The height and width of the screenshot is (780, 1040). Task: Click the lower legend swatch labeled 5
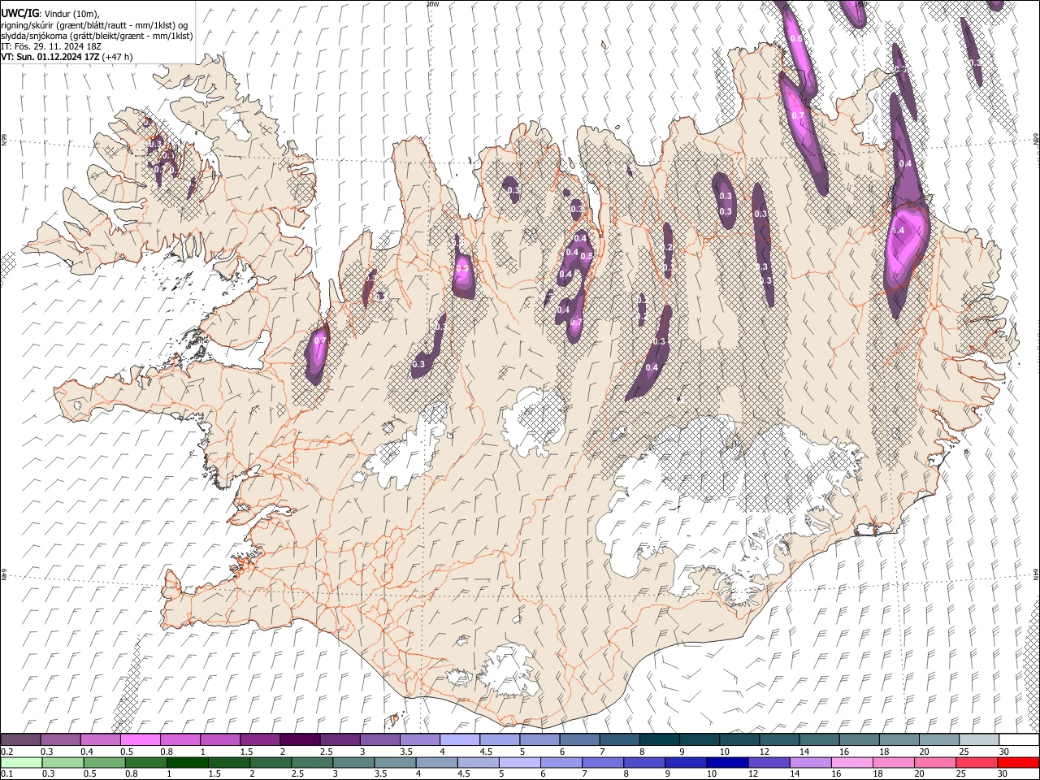(519, 762)
